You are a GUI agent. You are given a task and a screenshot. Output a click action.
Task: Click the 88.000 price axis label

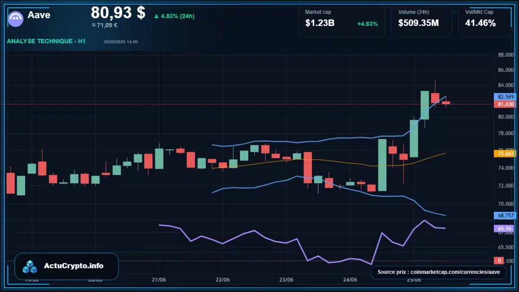(505, 55)
